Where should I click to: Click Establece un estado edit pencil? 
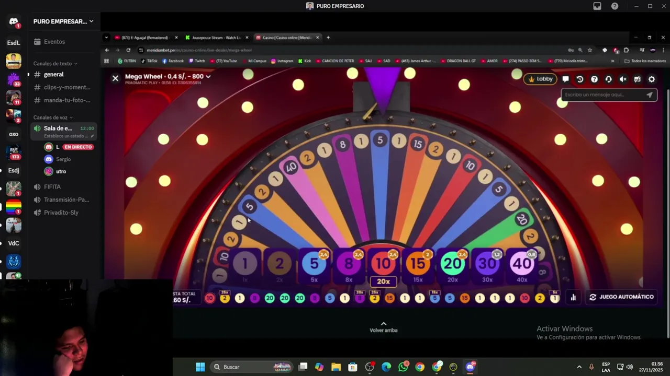coord(93,136)
